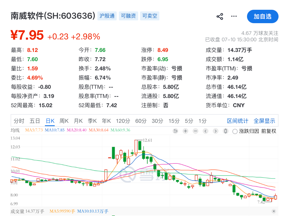Click the volume MA5:99590手 label
The width and height of the screenshot is (283, 216).
62,211
